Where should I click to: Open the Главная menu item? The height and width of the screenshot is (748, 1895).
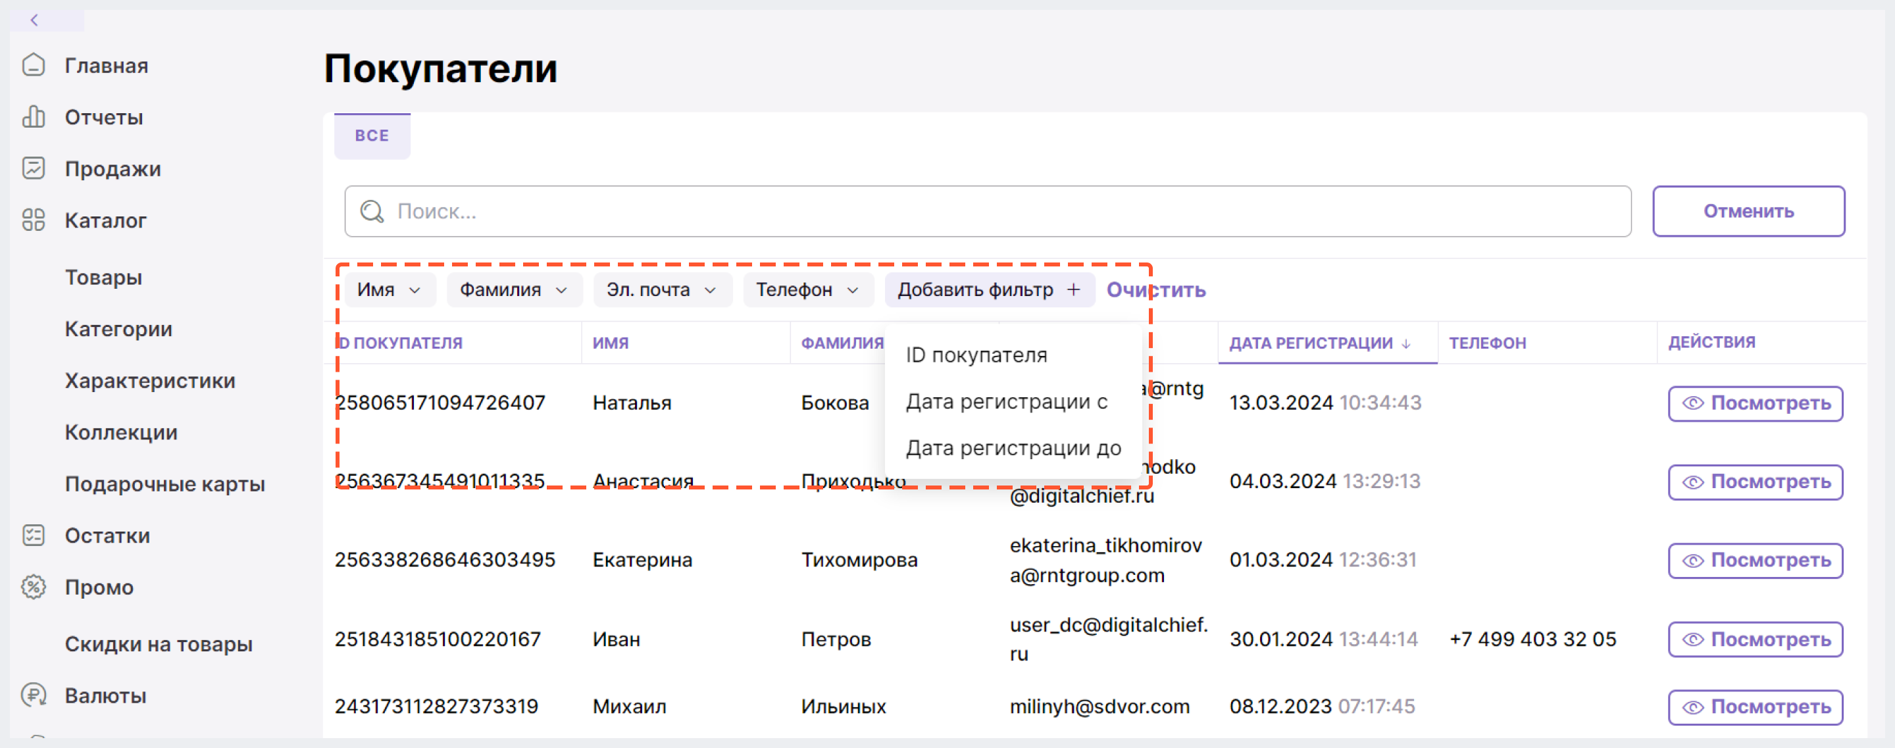[107, 66]
